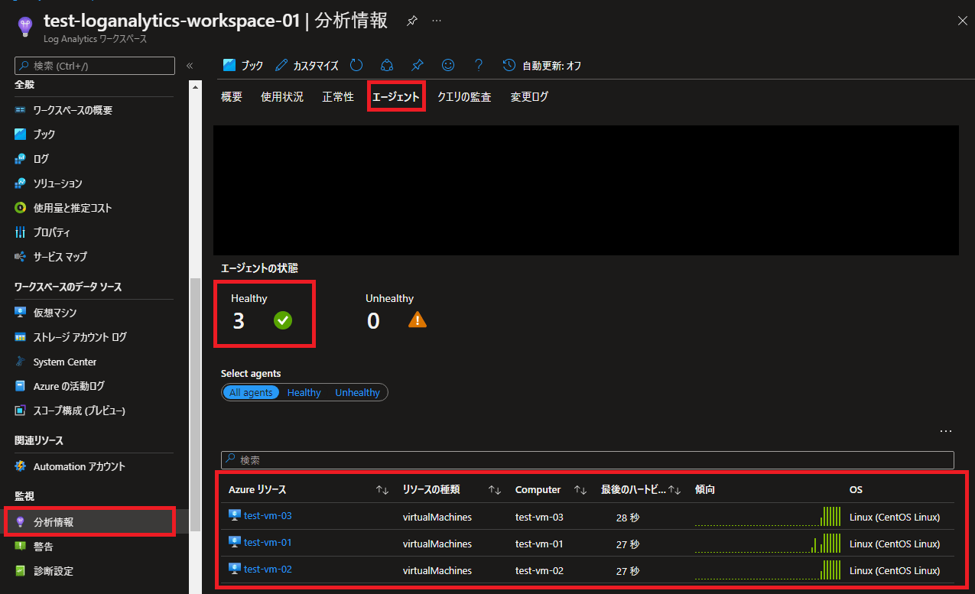Click the green Healthy checkmark icon
The width and height of the screenshot is (975, 594).
pos(283,321)
